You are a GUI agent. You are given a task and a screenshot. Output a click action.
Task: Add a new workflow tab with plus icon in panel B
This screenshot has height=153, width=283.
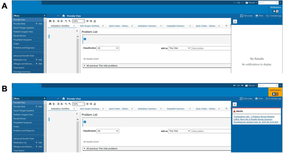click(x=226, y=108)
